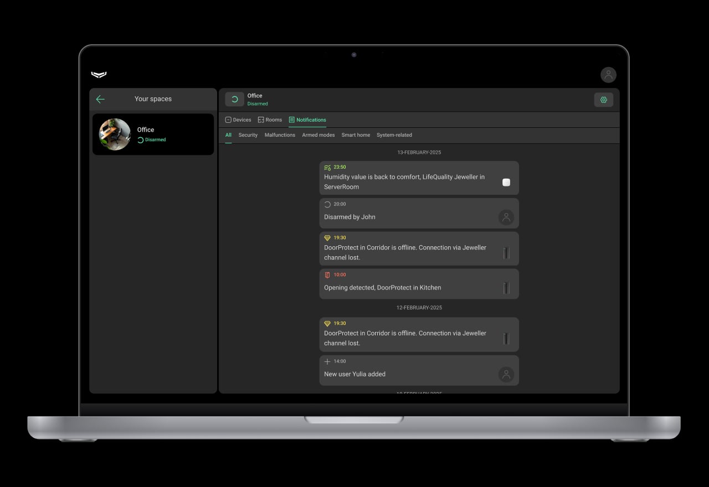Viewport: 709px width, 487px height.
Task: Click the Disarmed status badge next to Office
Action: click(x=257, y=103)
